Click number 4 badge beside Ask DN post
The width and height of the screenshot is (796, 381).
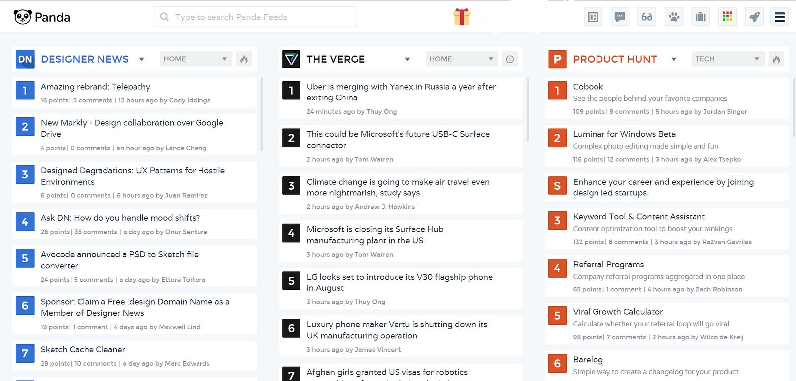click(25, 222)
